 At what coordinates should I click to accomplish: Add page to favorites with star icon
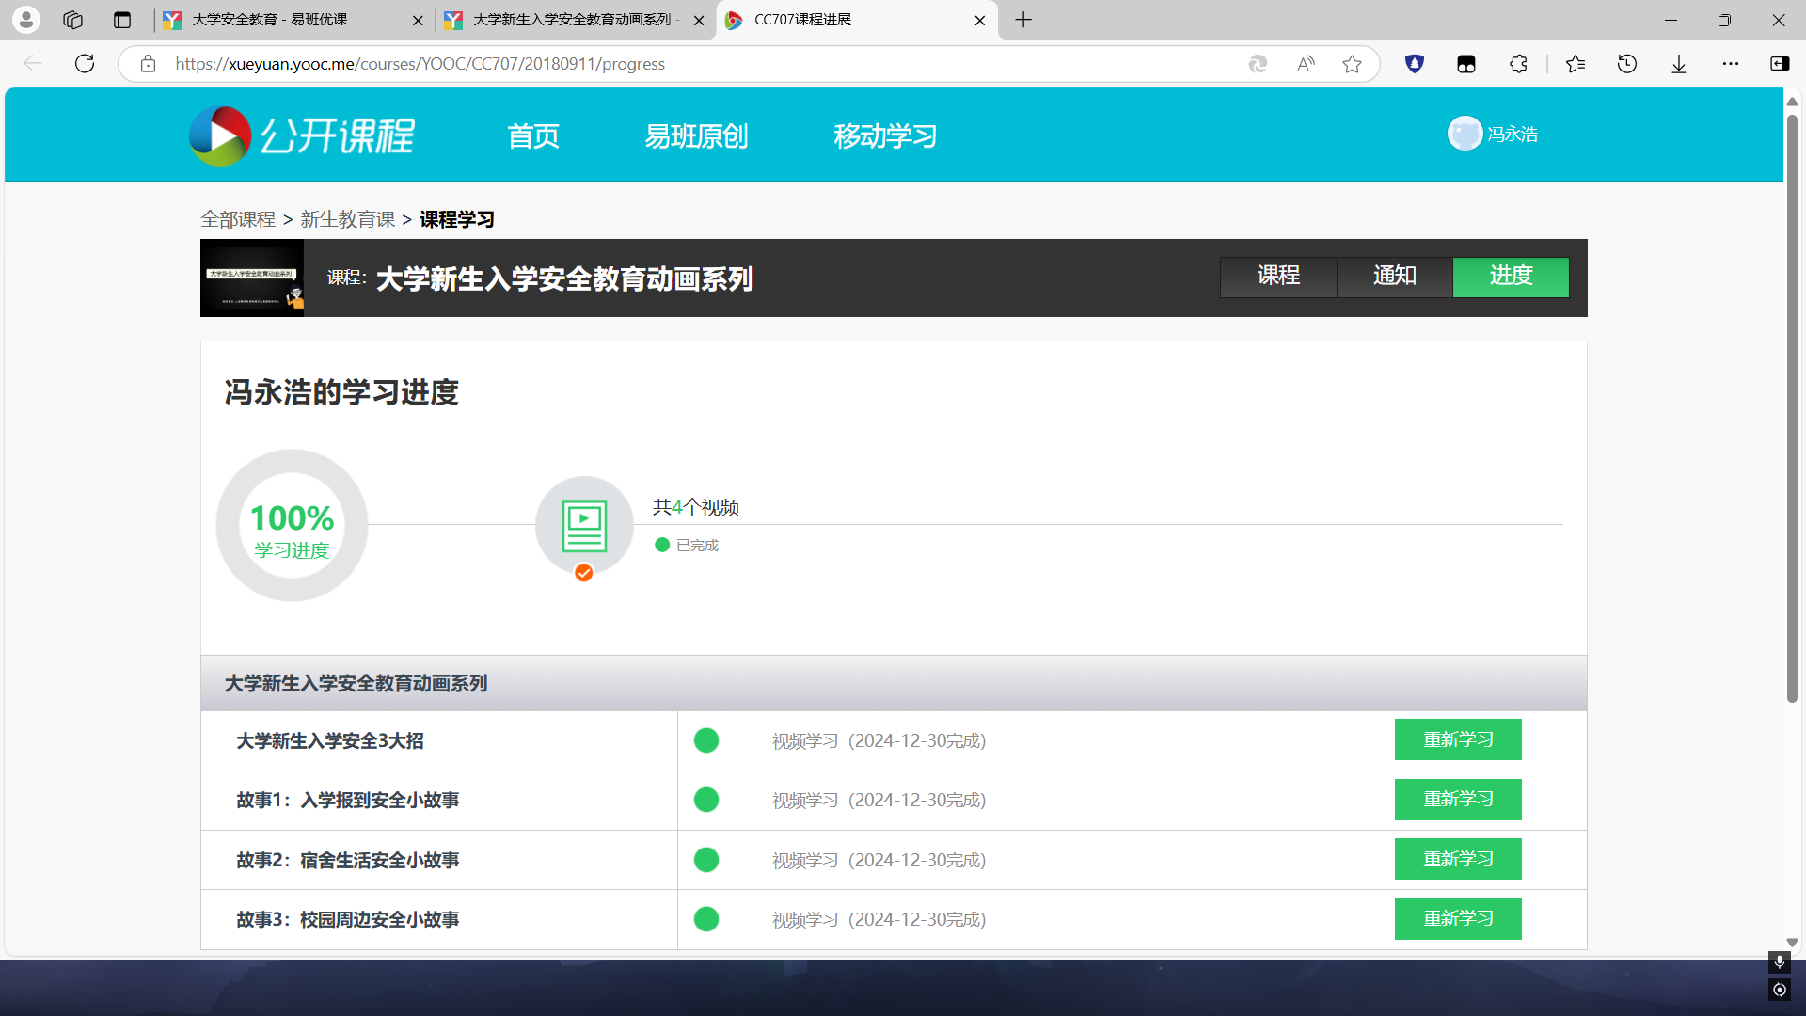coord(1352,64)
